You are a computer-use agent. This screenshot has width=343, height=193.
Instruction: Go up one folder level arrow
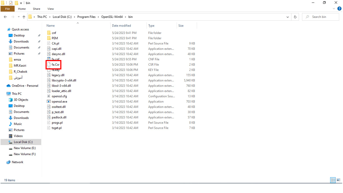[24, 17]
